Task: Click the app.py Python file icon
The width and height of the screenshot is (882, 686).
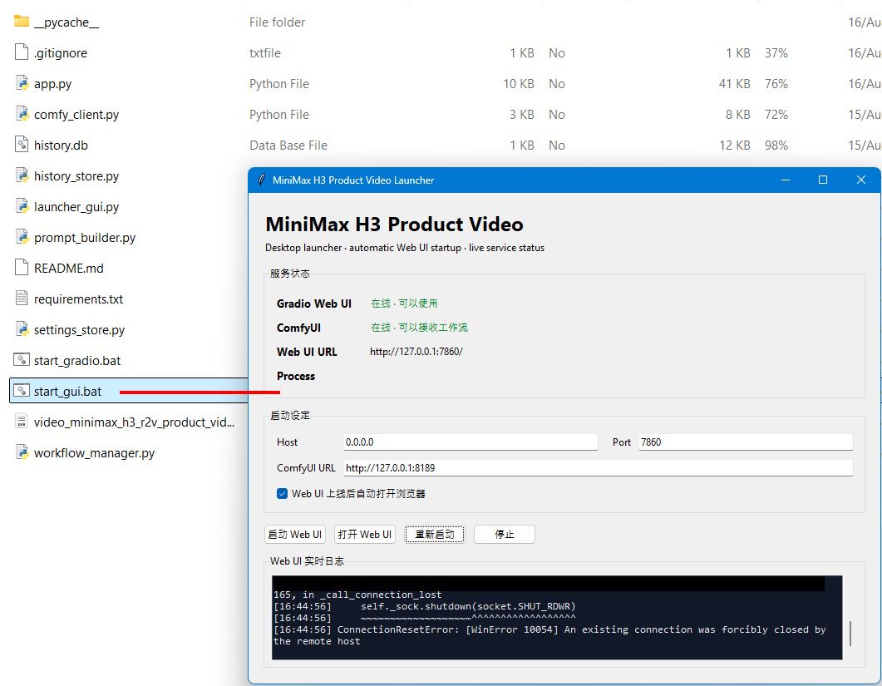Action: pos(22,82)
